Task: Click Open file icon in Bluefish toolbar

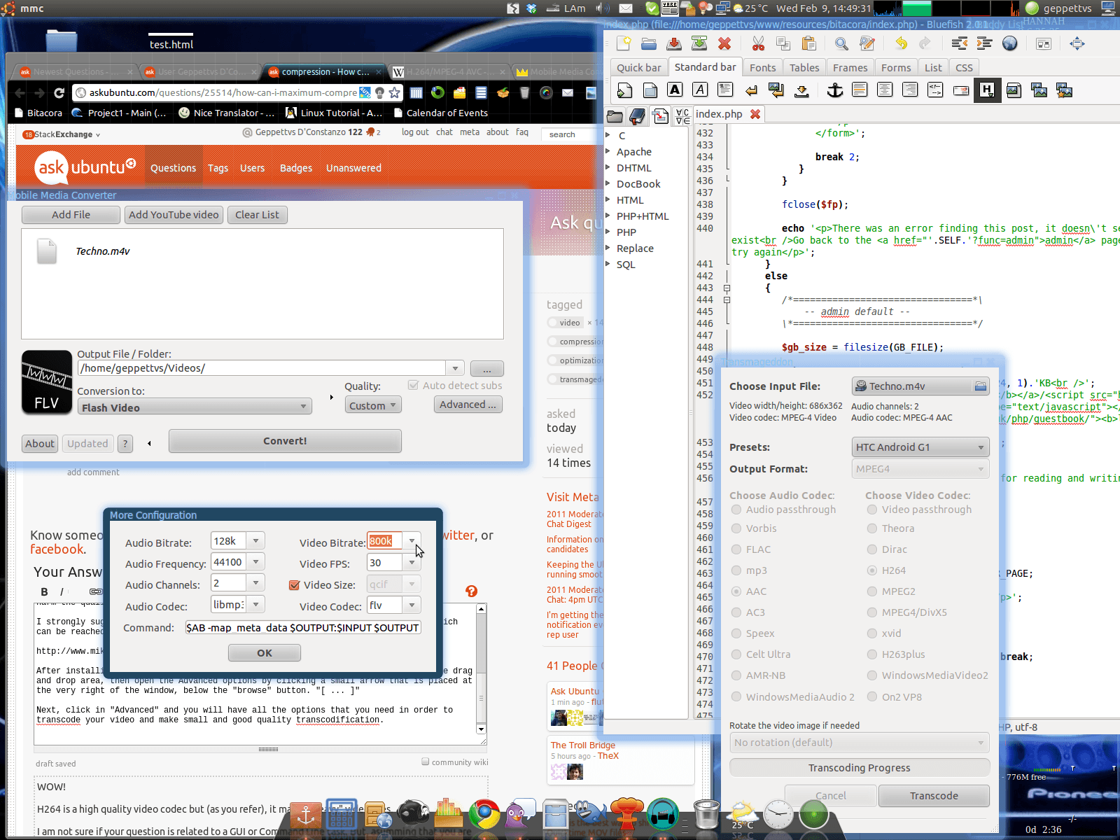Action: pyautogui.click(x=649, y=43)
